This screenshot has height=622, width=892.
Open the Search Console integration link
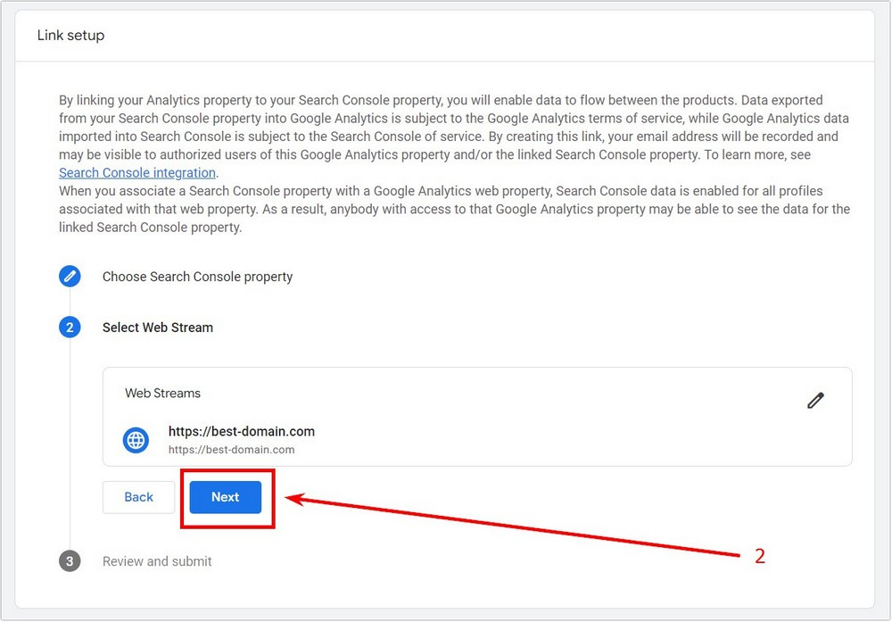(137, 173)
